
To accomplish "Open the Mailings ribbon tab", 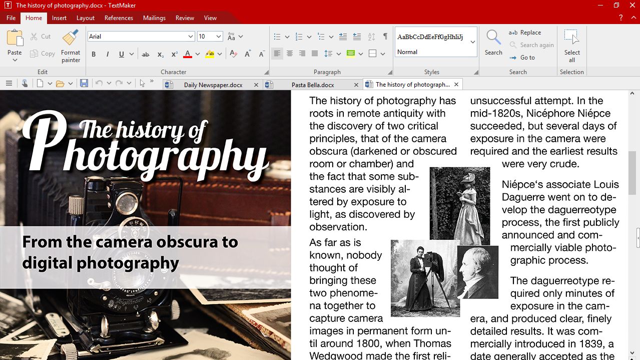I will (154, 18).
